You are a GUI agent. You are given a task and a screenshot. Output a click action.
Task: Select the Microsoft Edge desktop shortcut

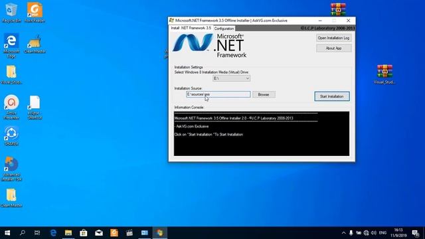click(x=11, y=46)
